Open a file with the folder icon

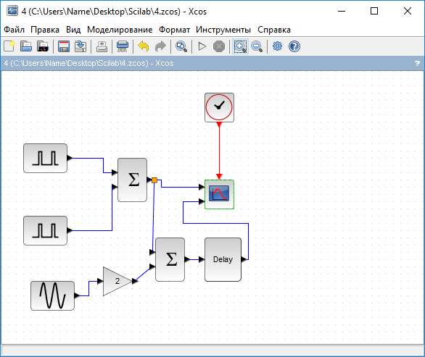point(26,46)
